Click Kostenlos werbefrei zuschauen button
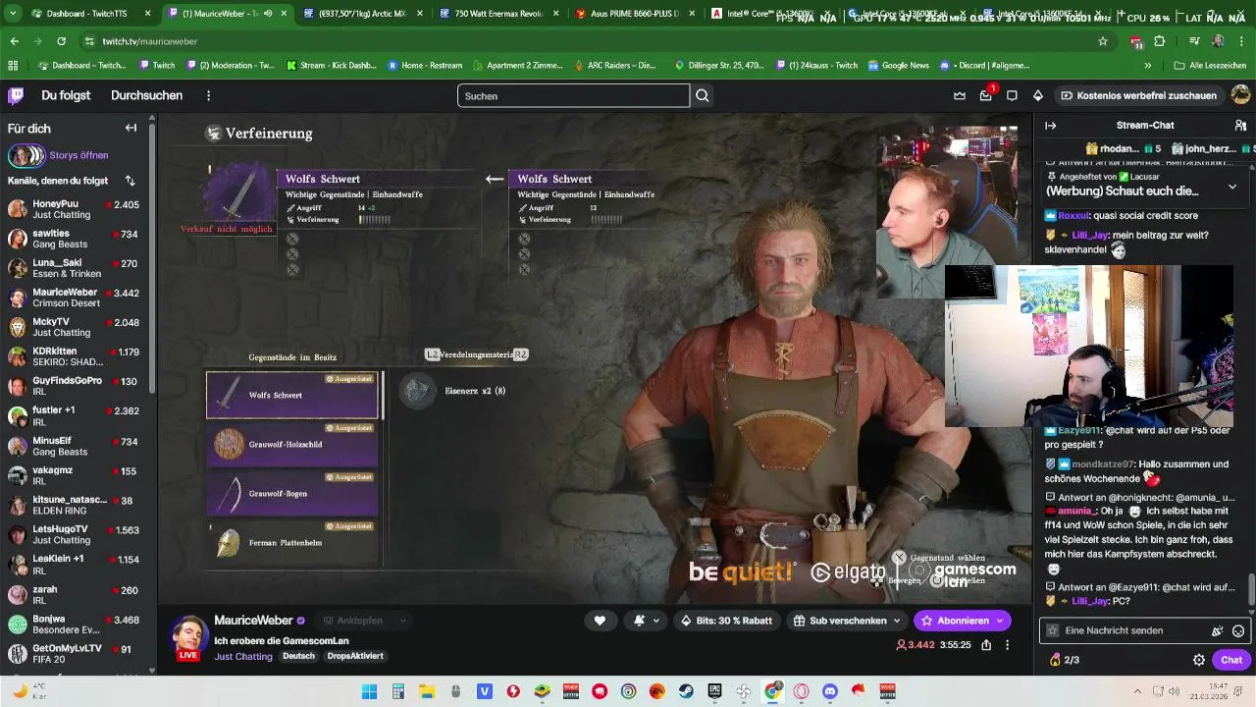 click(x=1138, y=95)
